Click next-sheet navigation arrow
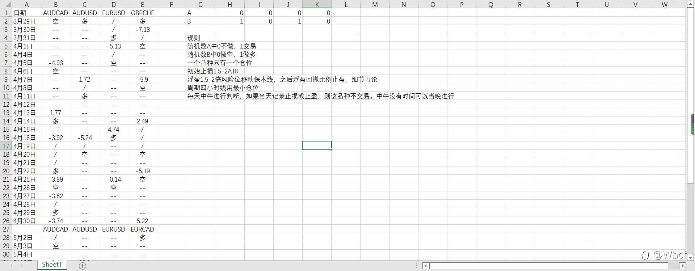 (21, 266)
